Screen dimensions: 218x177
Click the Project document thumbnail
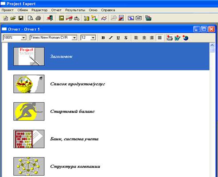pyautogui.click(x=29, y=56)
